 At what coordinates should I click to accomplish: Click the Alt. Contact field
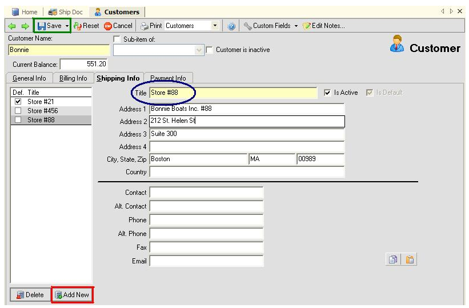[x=206, y=206]
